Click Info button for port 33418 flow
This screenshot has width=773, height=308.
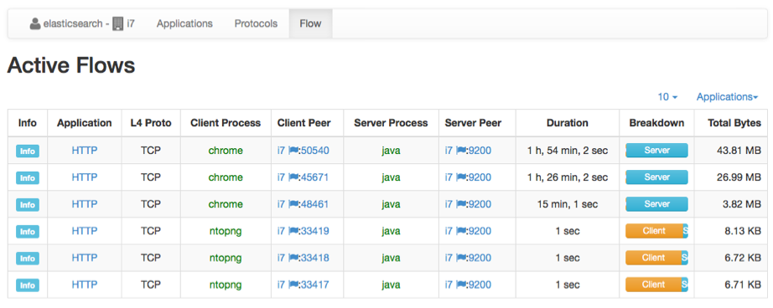click(x=28, y=259)
